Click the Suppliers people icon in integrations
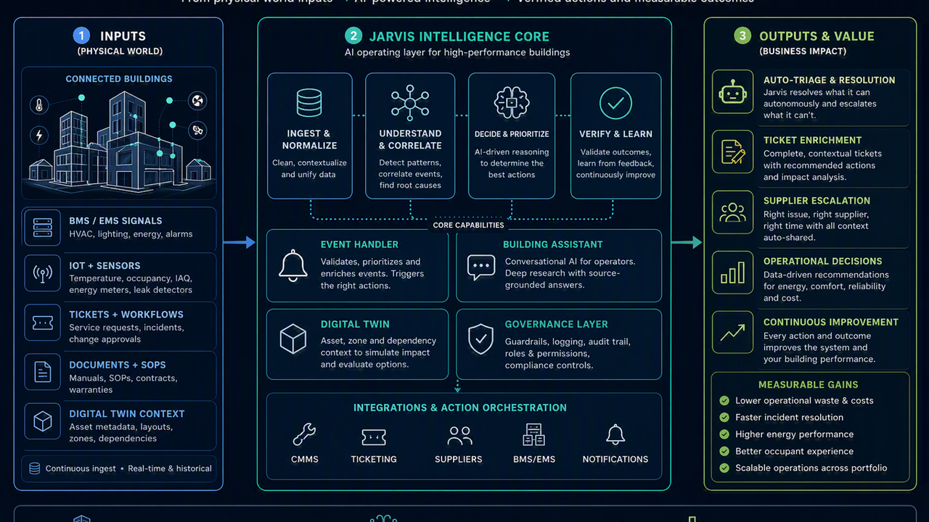The image size is (929, 522). (x=459, y=435)
